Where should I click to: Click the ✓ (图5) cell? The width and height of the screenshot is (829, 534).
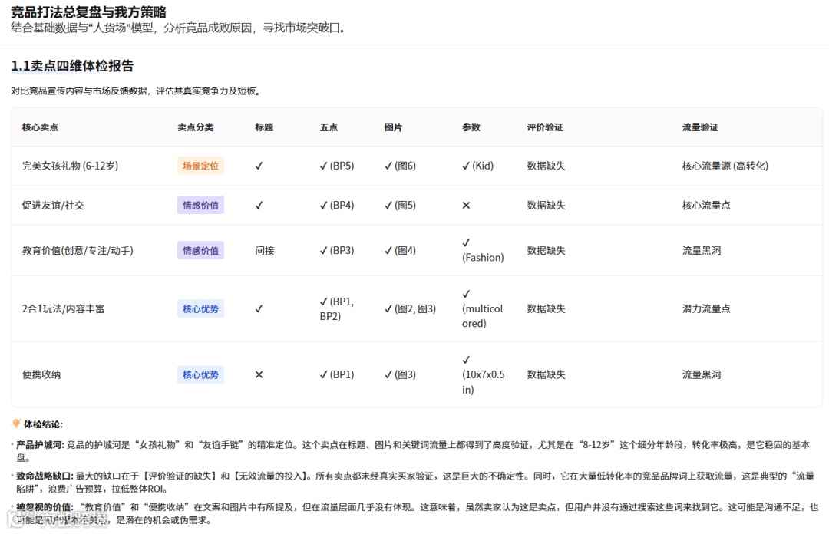click(400, 205)
